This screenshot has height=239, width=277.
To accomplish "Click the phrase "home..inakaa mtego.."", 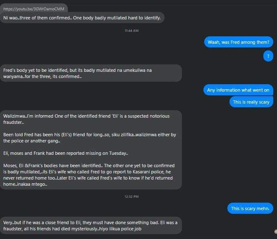I will pos(25,184).
